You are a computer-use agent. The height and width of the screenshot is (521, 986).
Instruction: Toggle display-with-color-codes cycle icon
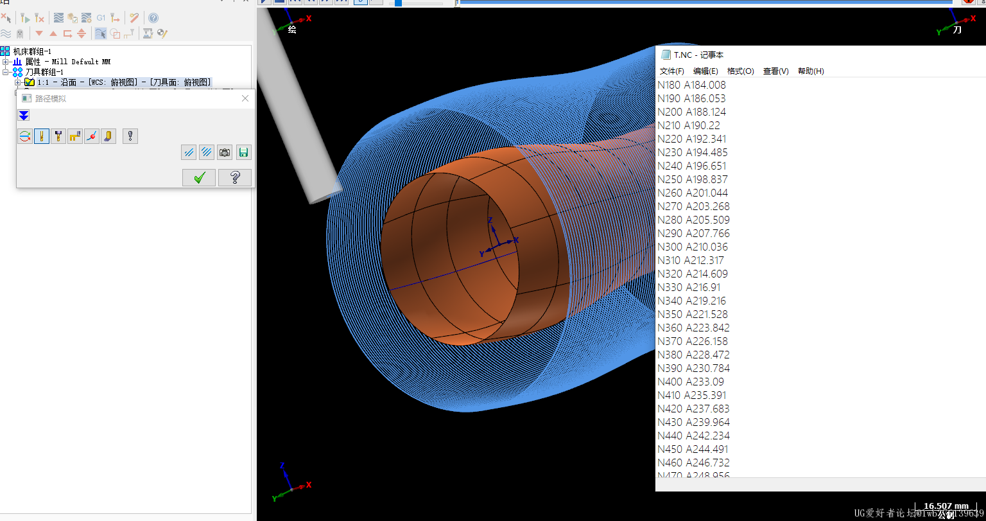point(25,136)
